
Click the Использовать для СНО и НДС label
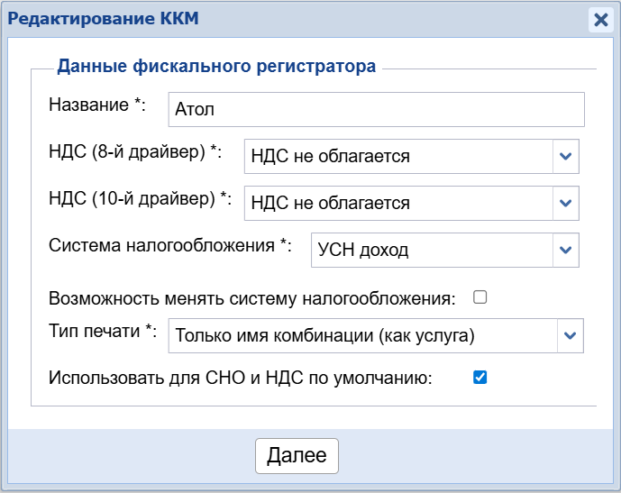click(x=241, y=379)
